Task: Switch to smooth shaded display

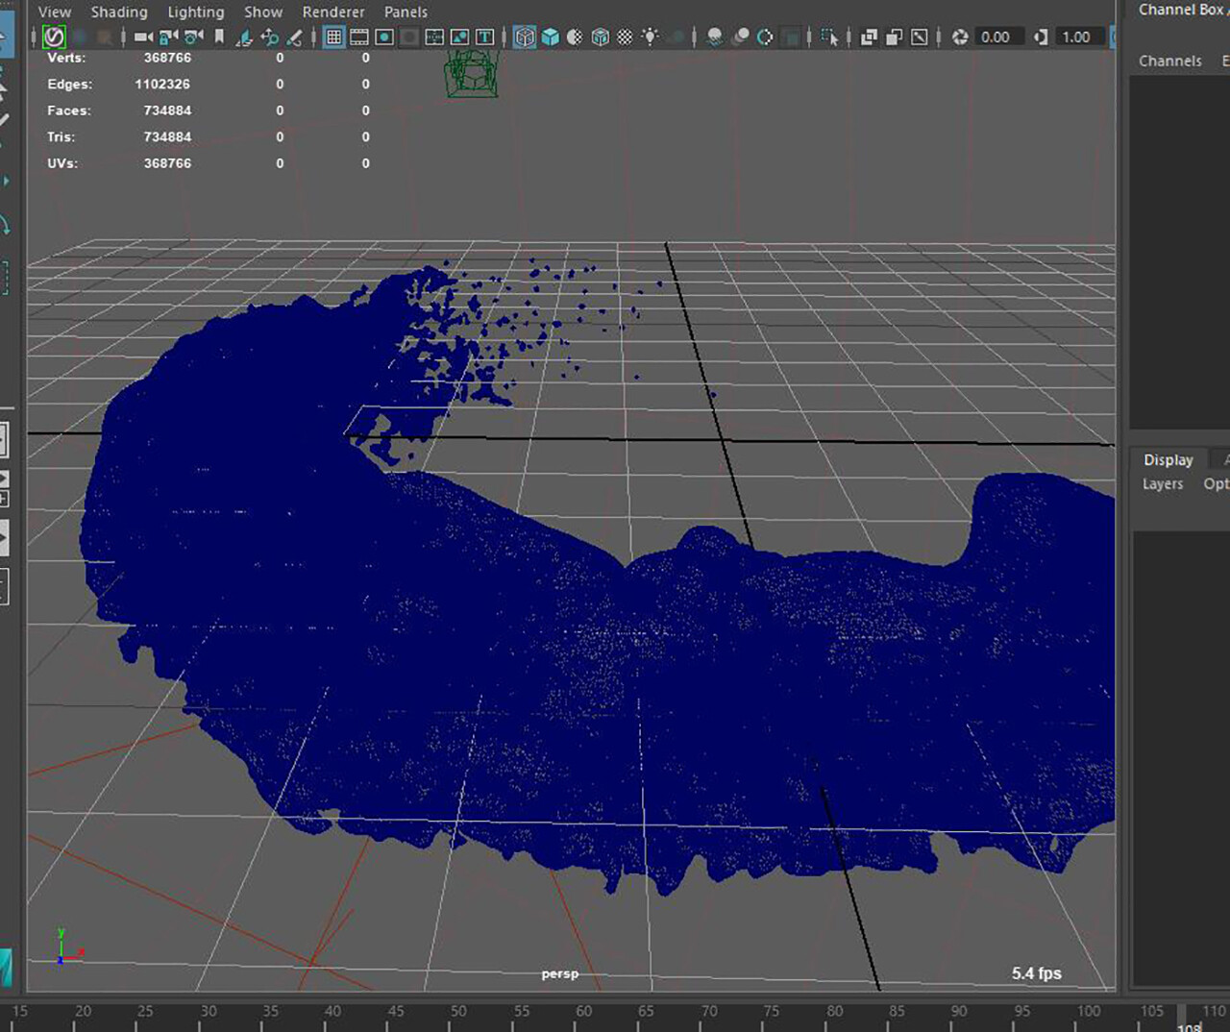Action: pos(552,38)
